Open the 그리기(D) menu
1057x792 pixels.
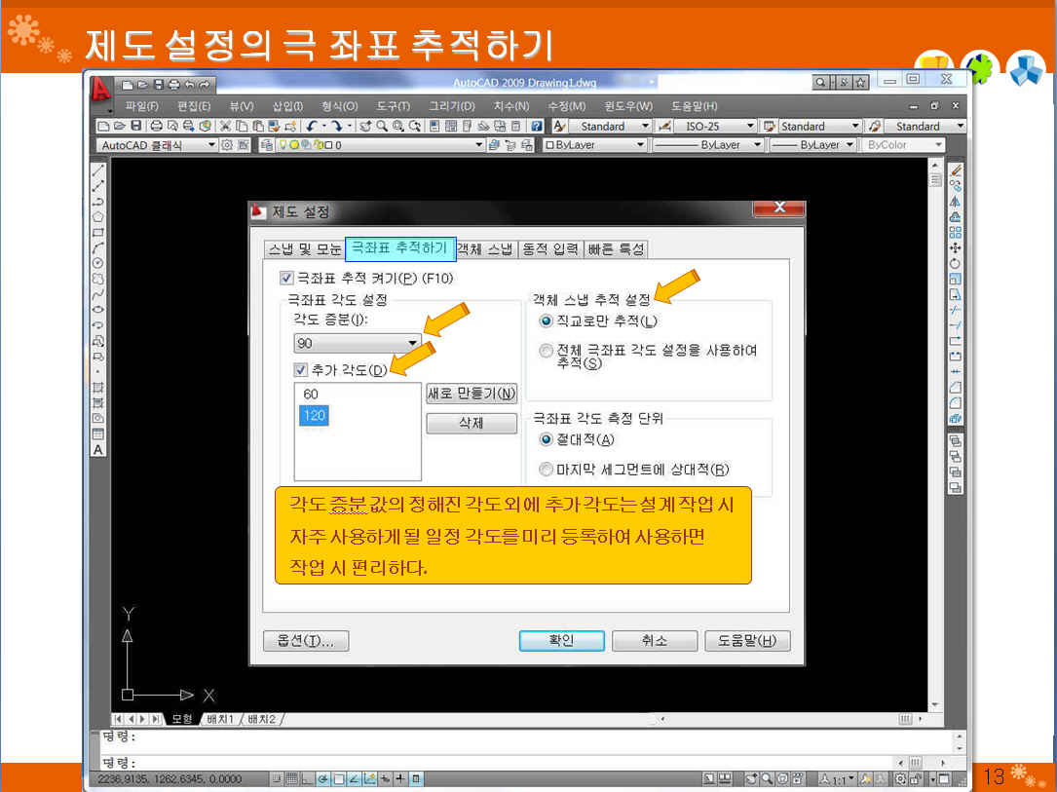tap(452, 106)
